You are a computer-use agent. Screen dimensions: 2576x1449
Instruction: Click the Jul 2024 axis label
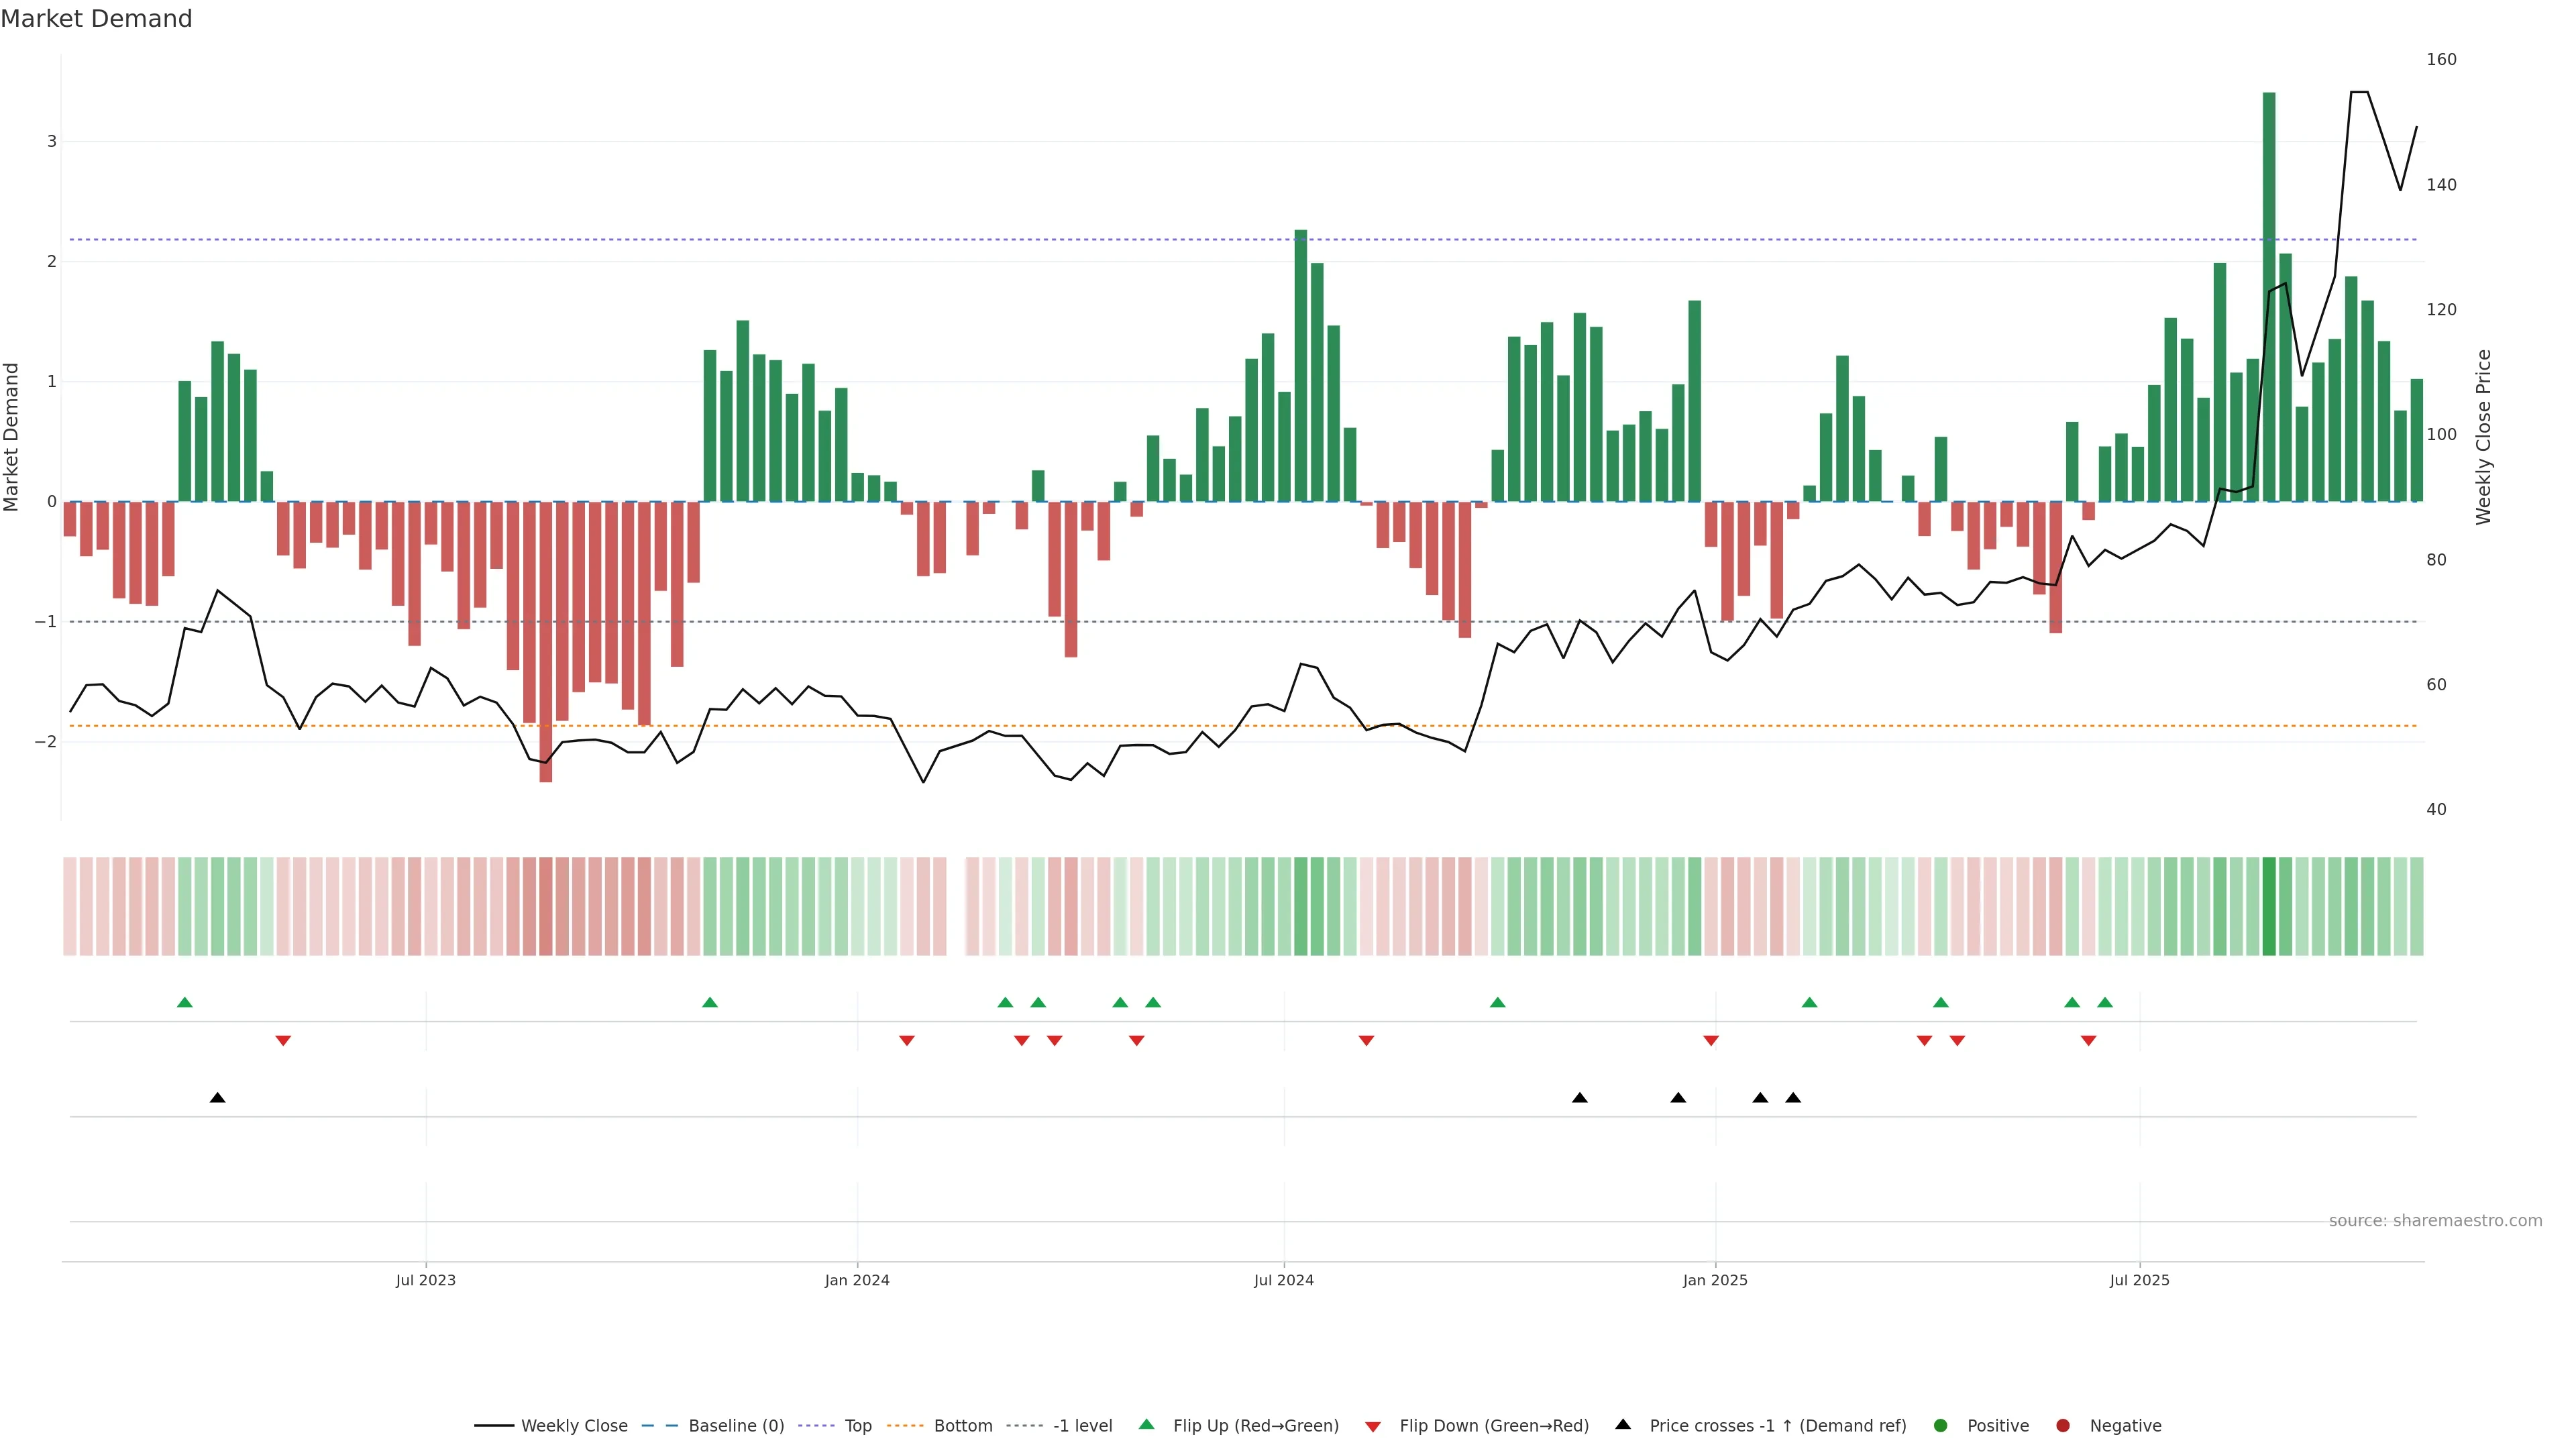[x=1283, y=1280]
